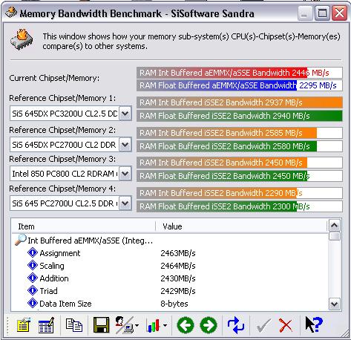Click info icon next to Data Item Size
Viewport: 351px width, 340px height.
pyautogui.click(x=33, y=303)
